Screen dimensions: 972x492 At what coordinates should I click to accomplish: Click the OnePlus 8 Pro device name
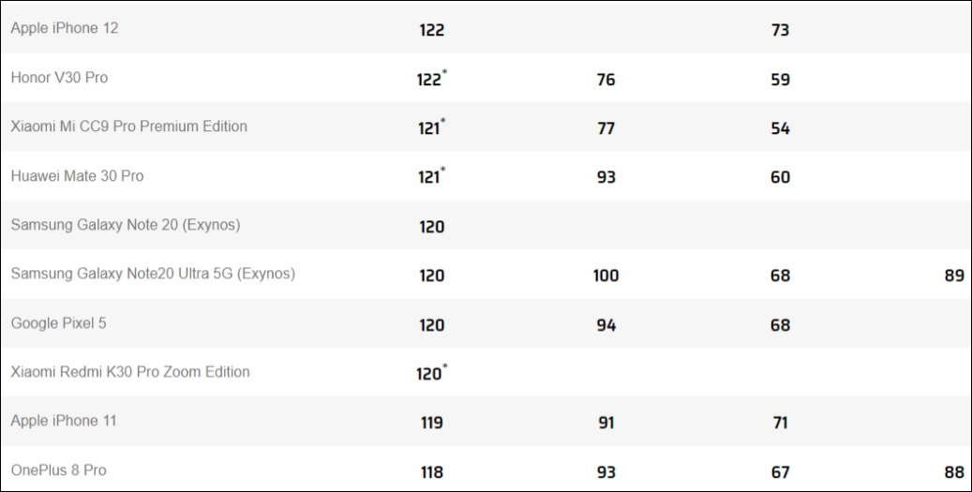tap(58, 470)
